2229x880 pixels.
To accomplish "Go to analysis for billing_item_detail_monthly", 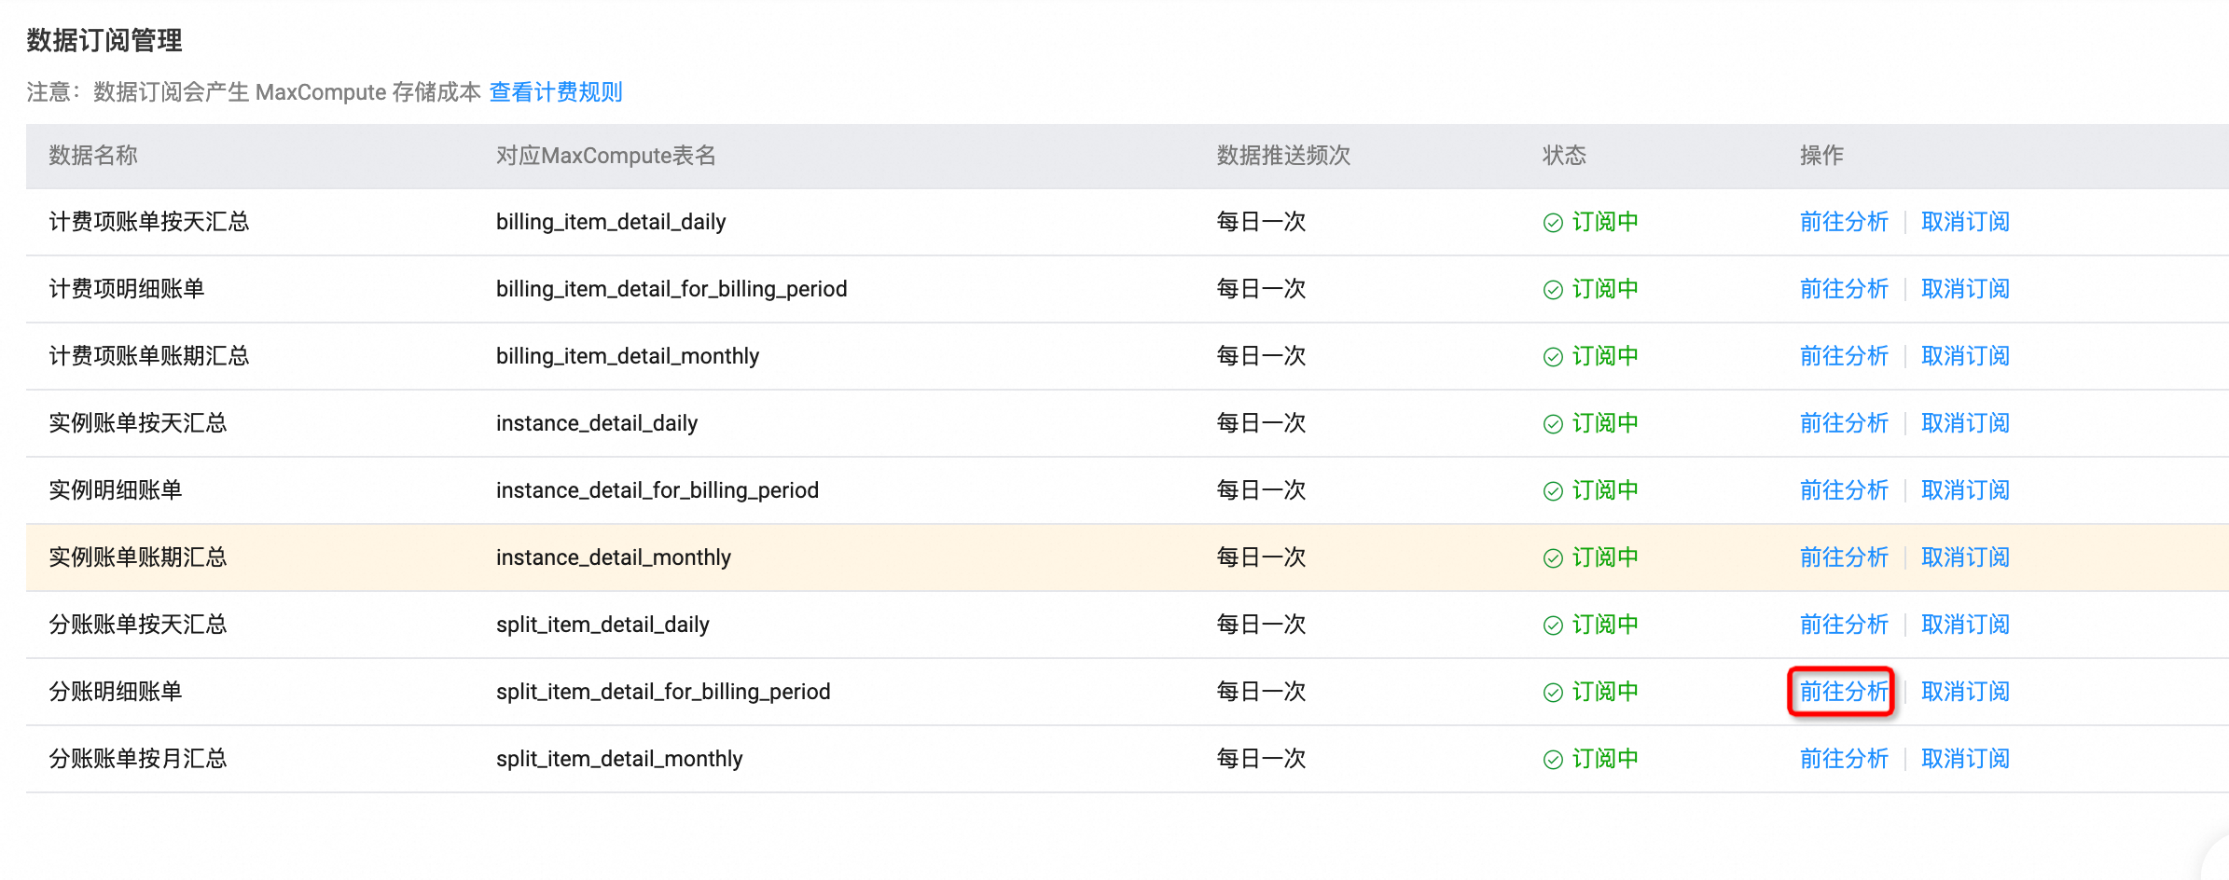I will [x=1843, y=356].
